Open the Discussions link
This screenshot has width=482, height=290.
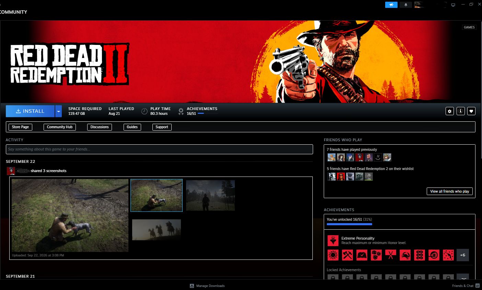tap(100, 127)
